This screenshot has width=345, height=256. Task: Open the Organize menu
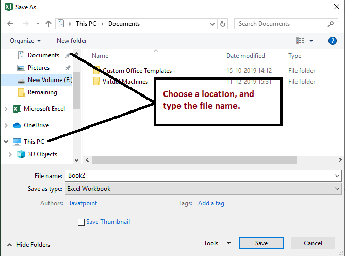coord(25,41)
